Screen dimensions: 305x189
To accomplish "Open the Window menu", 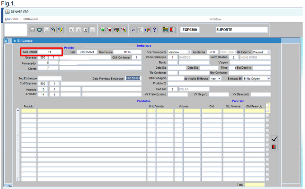I will point(215,19).
